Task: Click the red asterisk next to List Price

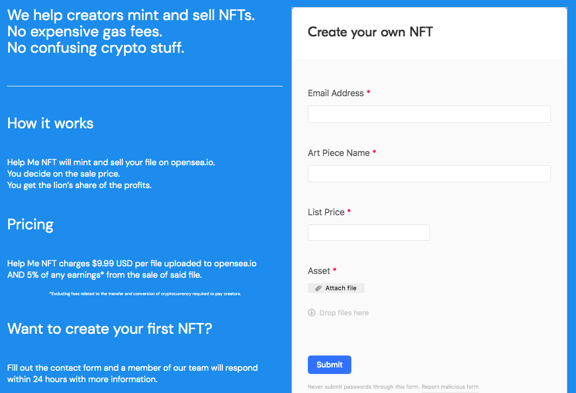Action: [x=349, y=211]
